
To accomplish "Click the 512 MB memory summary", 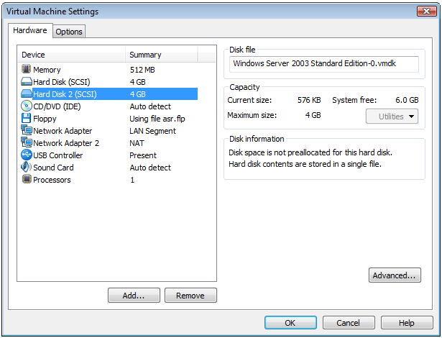I will coord(142,70).
